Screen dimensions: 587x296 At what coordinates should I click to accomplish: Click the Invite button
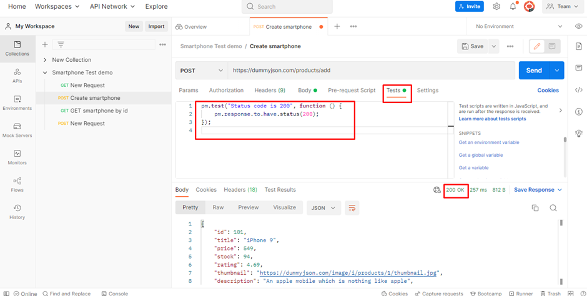click(470, 6)
